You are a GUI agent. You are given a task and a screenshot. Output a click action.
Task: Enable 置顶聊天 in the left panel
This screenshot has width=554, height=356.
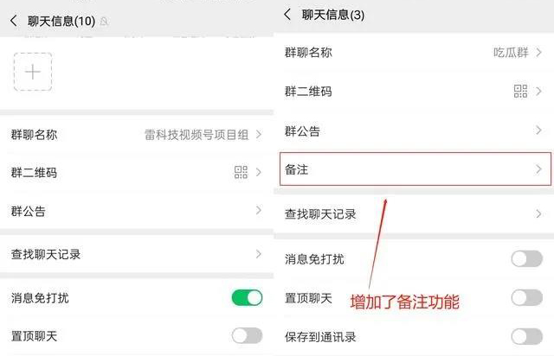[x=247, y=335]
